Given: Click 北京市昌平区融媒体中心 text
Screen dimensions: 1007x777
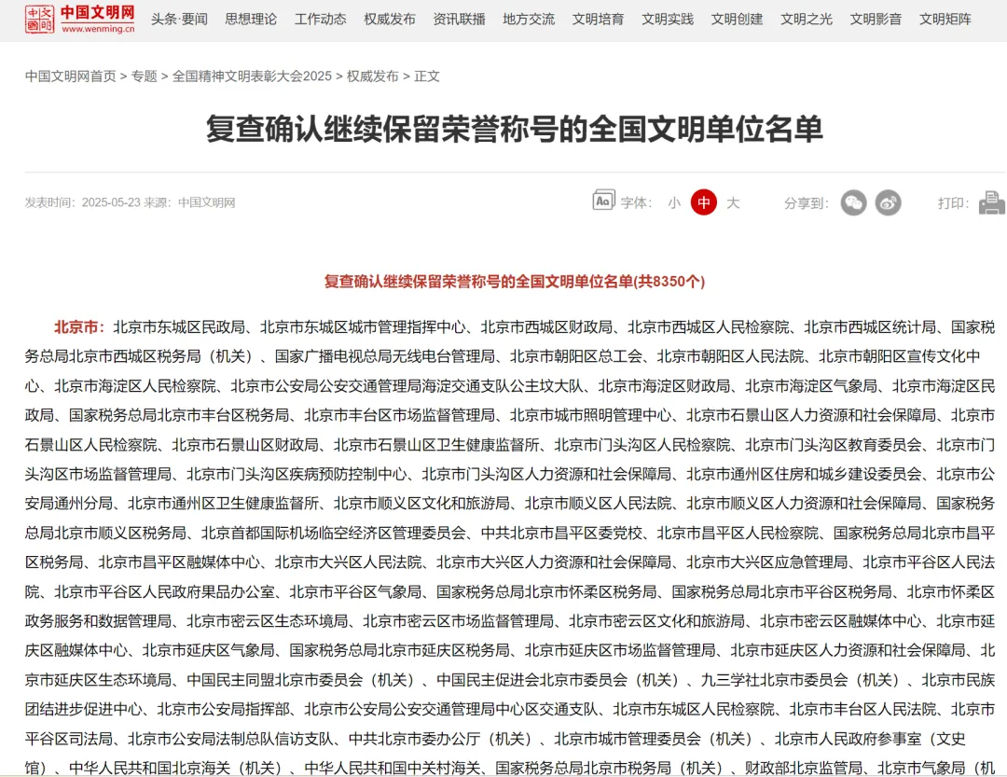Looking at the screenshot, I should coord(179,562).
